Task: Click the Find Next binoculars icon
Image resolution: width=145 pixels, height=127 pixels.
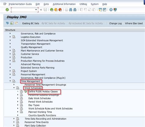Action: coord(75,10)
